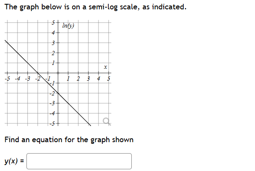Click the tick label 3 on vertical axis
The image size is (255, 171).
[x=53, y=43]
